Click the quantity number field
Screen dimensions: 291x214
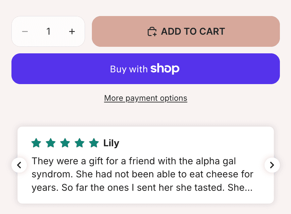48,31
